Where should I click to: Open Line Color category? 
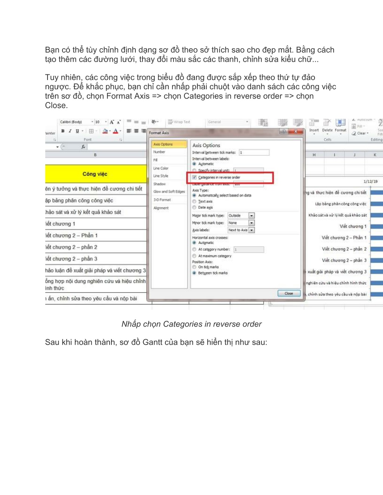(169, 168)
